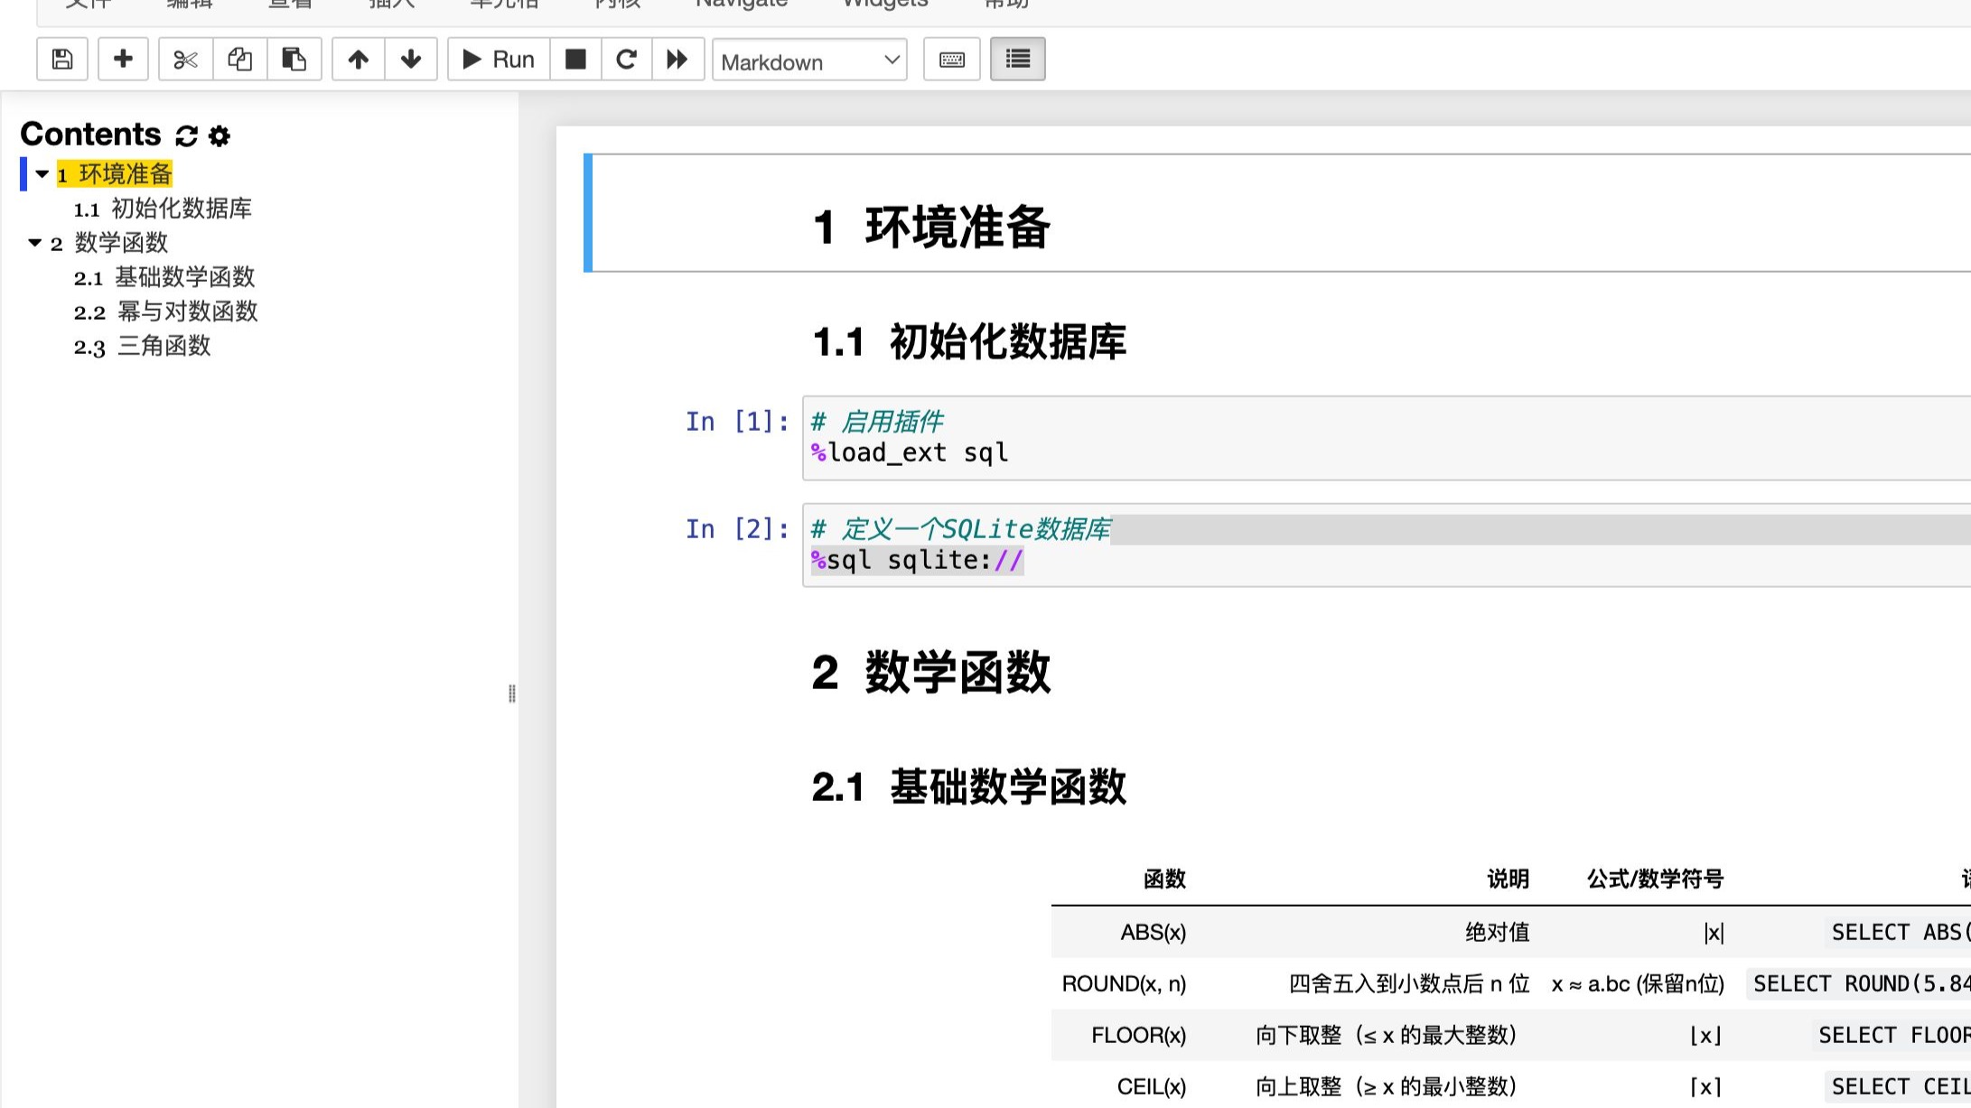1971x1108 pixels.
Task: Click the In [2] prompt label
Action: pyautogui.click(x=737, y=529)
